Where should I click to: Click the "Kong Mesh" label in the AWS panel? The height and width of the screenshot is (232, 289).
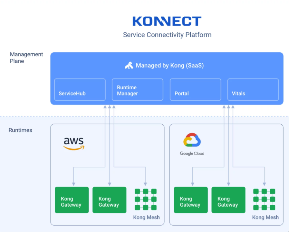coord(147,217)
